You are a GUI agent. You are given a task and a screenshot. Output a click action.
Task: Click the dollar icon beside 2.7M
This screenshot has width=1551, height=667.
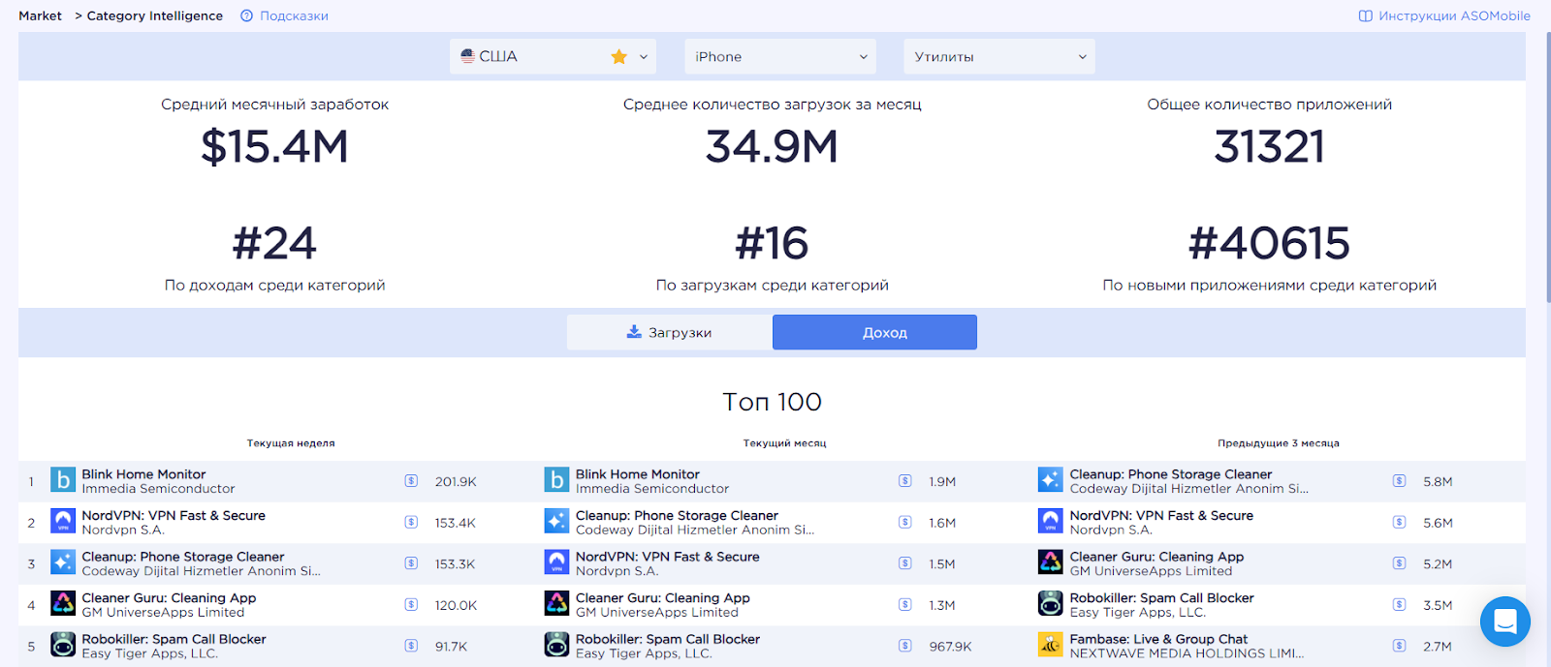[1400, 646]
